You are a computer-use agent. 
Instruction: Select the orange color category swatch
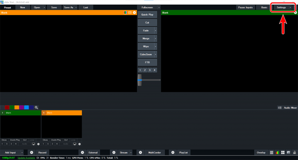pos(17,108)
